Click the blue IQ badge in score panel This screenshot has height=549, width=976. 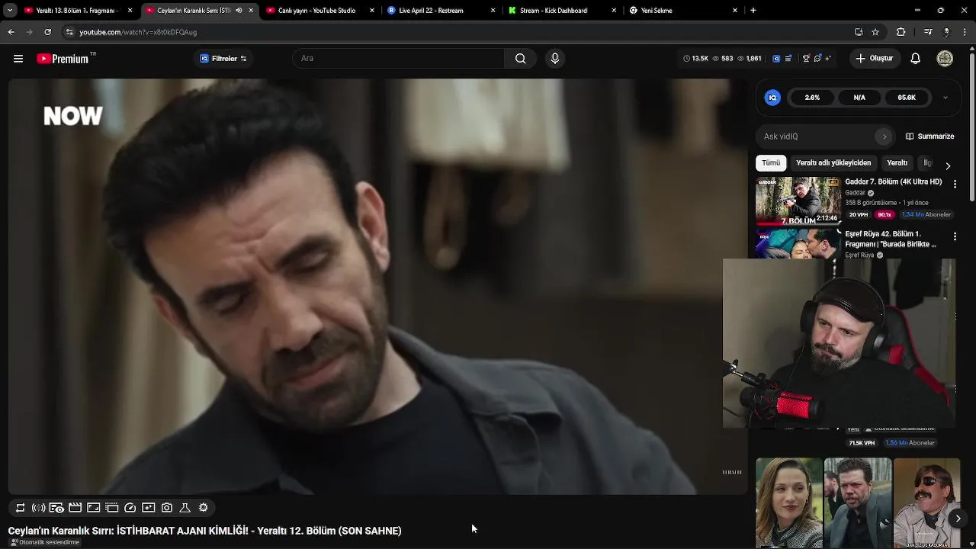pos(772,98)
